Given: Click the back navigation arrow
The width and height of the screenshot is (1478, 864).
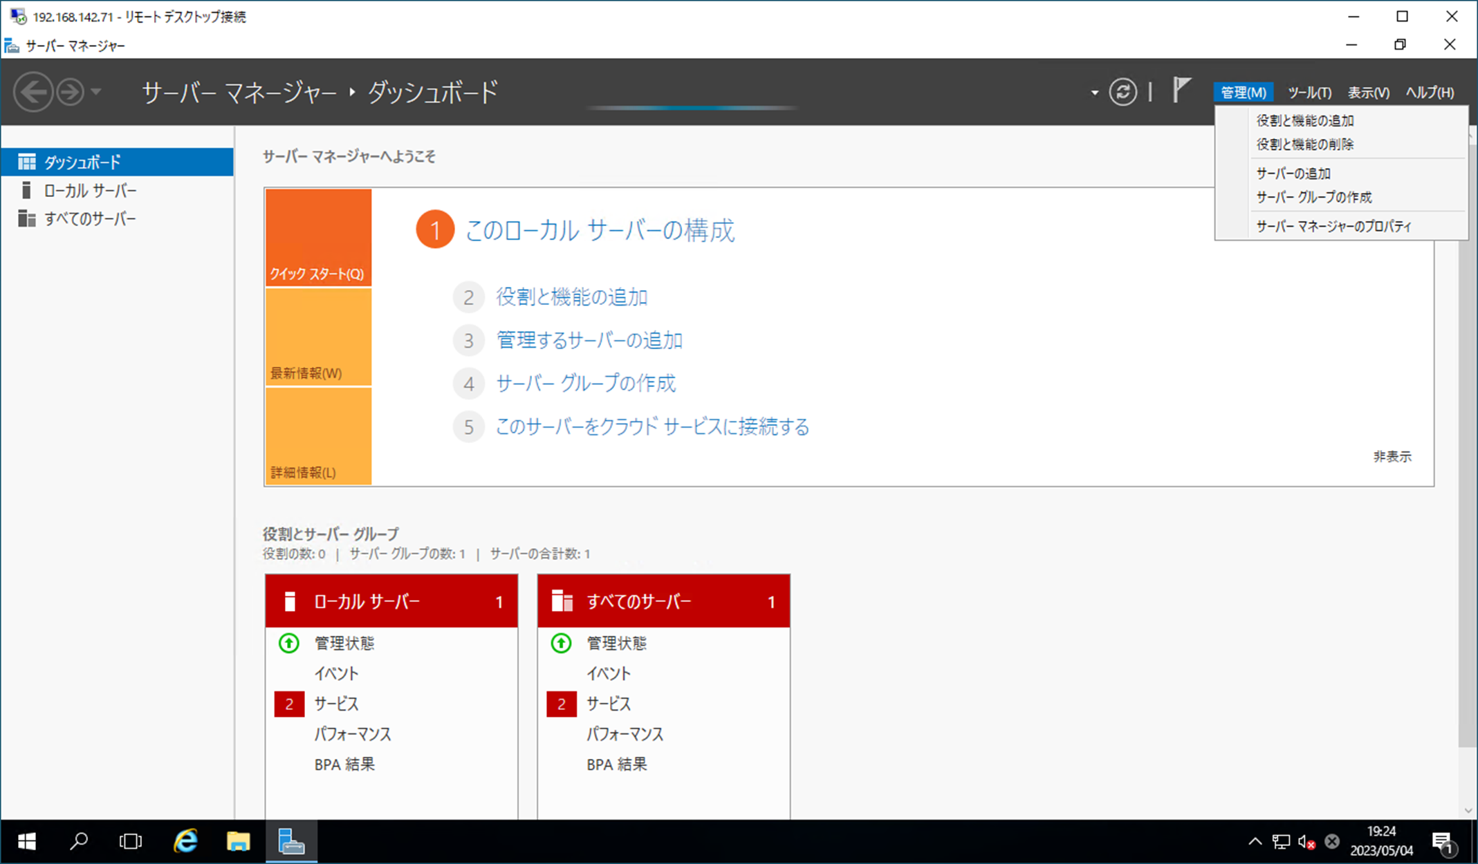Looking at the screenshot, I should point(33,92).
